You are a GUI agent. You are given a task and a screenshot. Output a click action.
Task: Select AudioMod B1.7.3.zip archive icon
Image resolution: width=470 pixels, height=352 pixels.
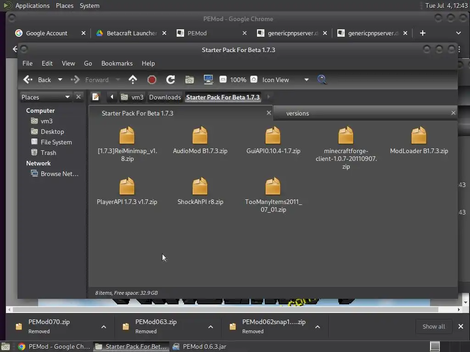click(x=200, y=135)
